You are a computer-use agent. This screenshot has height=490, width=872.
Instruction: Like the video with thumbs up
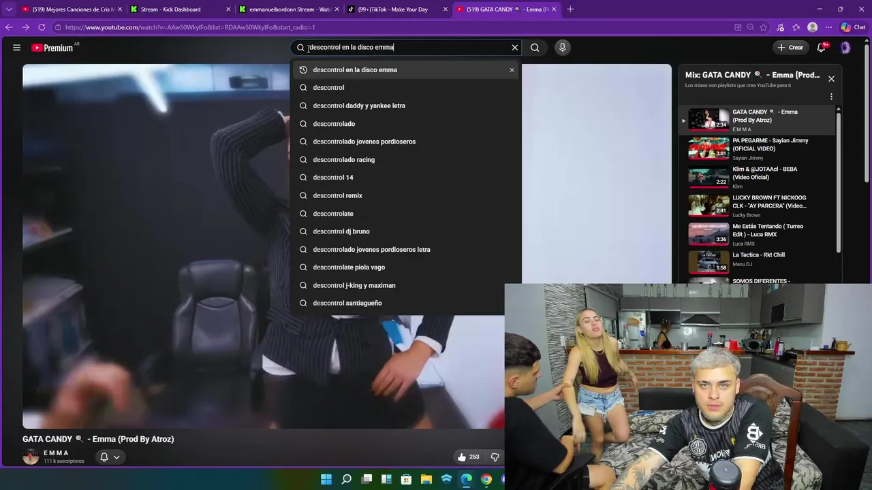[x=469, y=457]
